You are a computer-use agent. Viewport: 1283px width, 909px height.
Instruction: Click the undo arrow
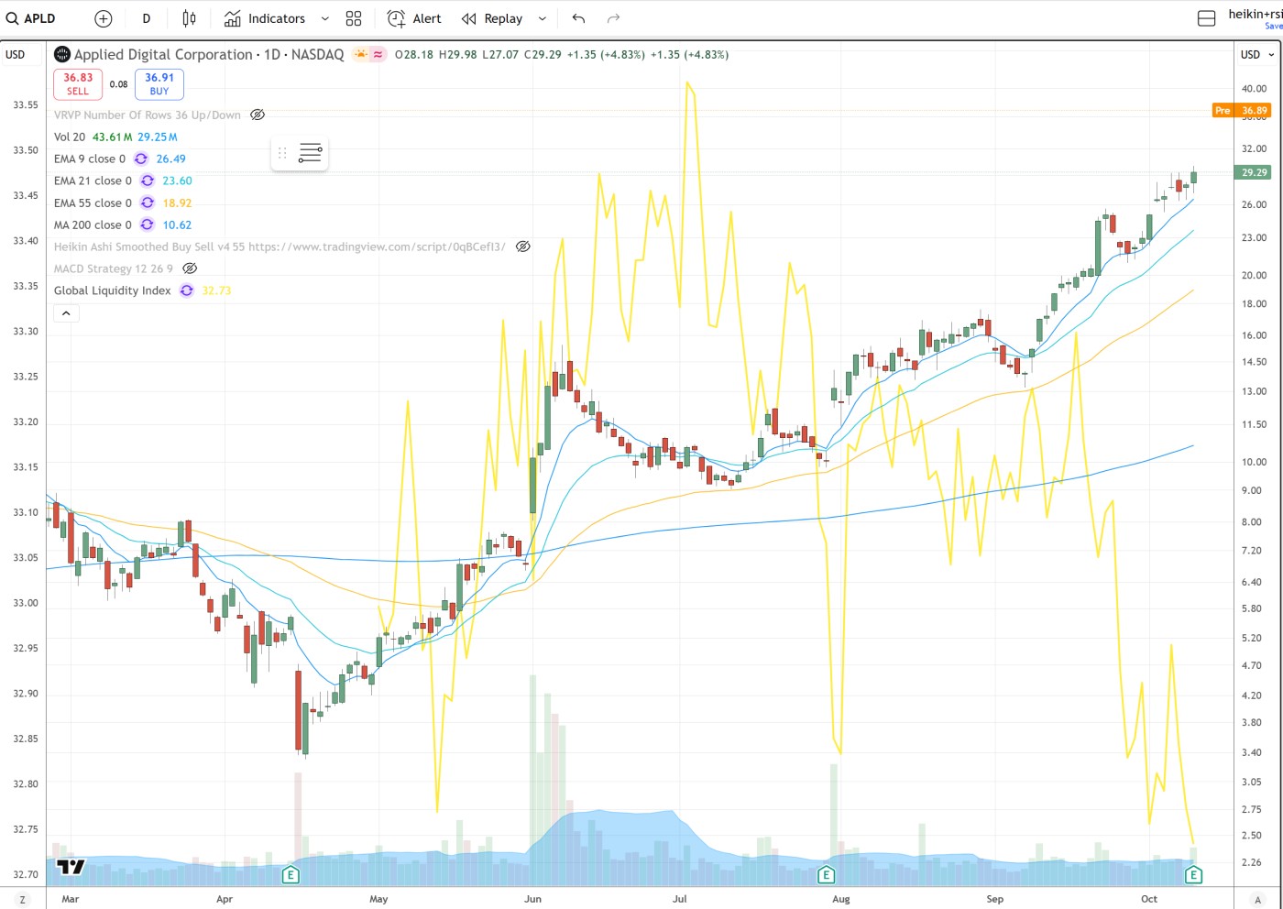[578, 18]
